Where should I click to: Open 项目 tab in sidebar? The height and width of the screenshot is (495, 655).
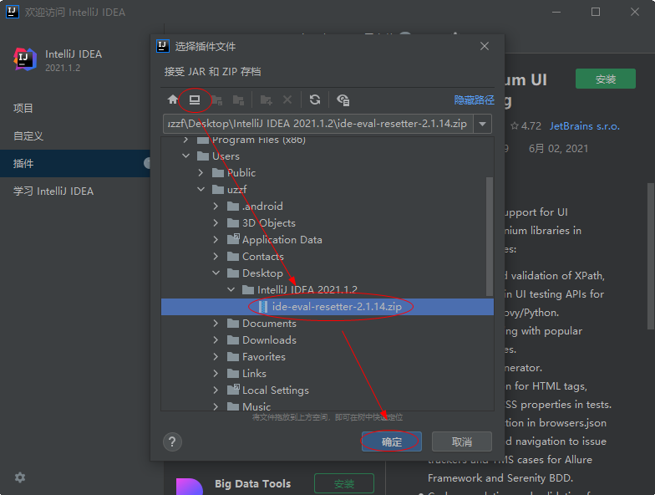point(75,109)
